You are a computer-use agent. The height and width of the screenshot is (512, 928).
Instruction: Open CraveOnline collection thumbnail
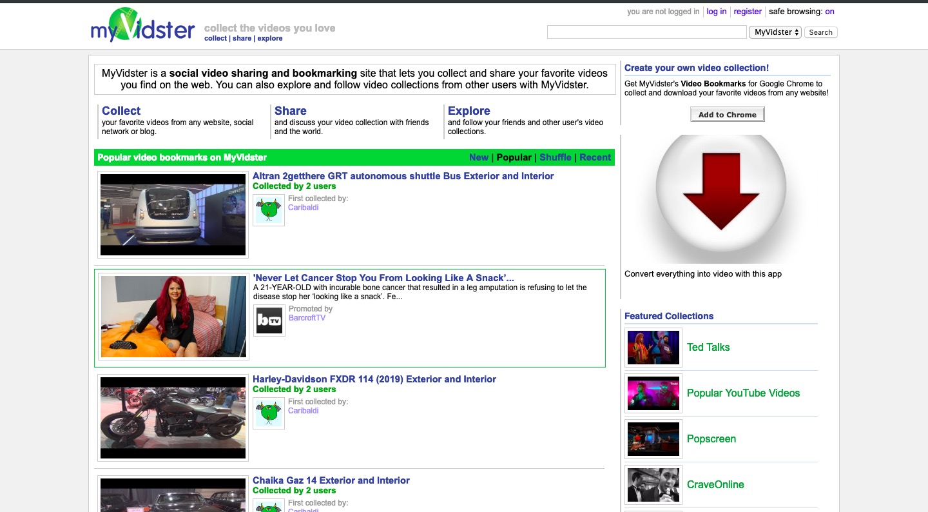coord(653,485)
